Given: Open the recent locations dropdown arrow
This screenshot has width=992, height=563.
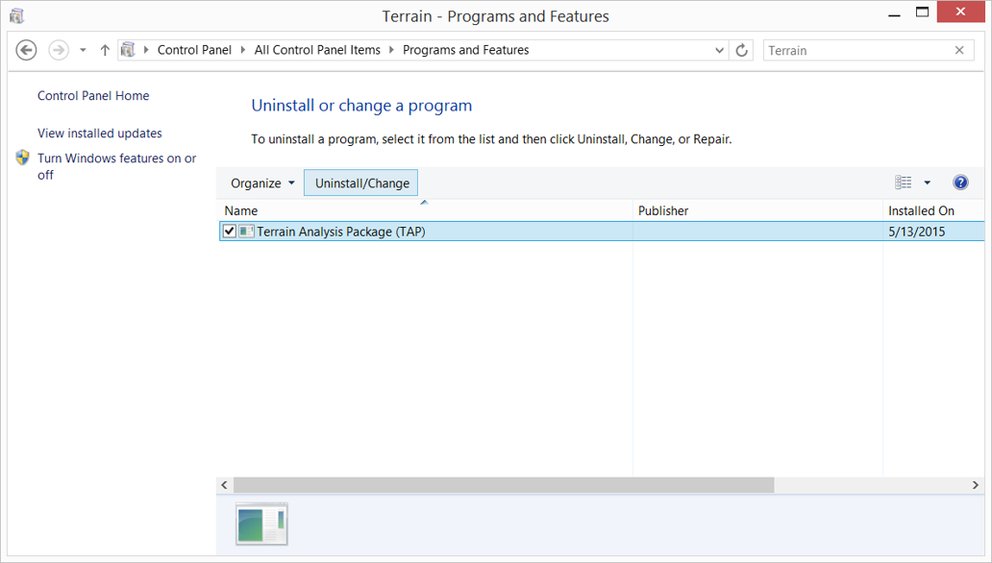Looking at the screenshot, I should 83,50.
